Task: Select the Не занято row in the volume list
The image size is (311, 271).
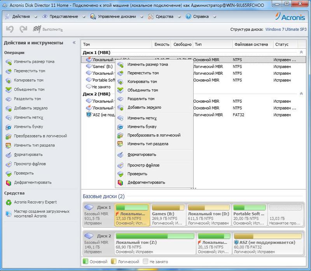Action: 193,87
